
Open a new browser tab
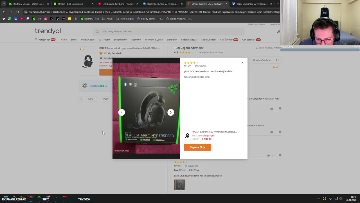coord(278,4)
